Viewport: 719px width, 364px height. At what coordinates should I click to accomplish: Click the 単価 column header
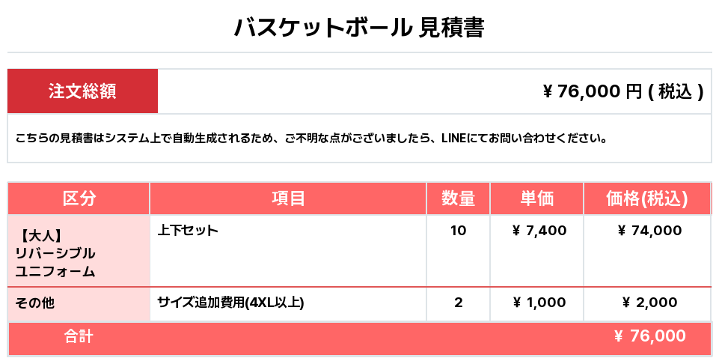tap(536, 198)
